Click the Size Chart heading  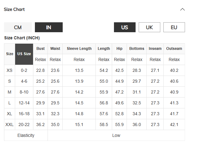tap(14, 9)
